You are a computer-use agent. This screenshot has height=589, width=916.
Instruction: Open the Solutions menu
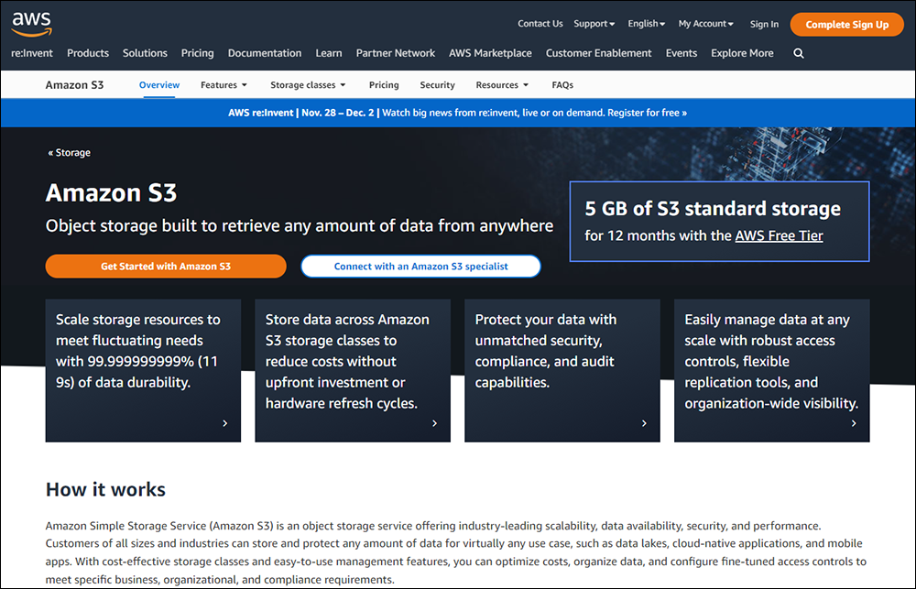tap(145, 53)
